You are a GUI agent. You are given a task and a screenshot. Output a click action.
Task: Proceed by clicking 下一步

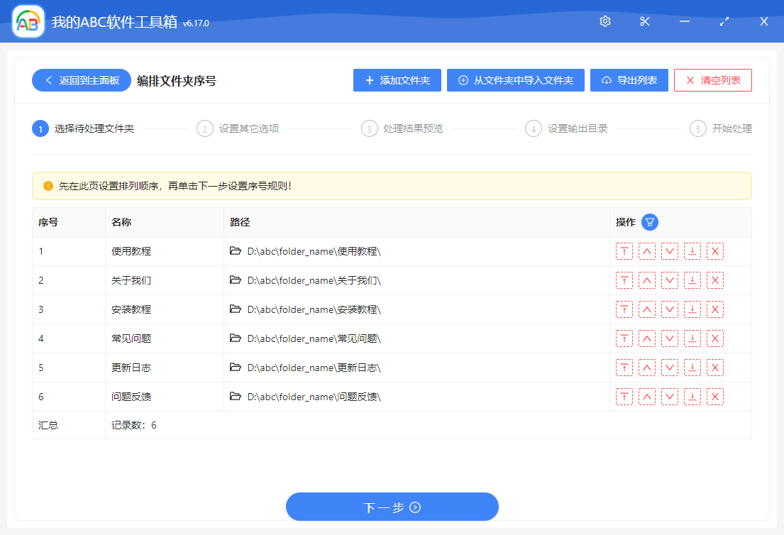point(392,507)
